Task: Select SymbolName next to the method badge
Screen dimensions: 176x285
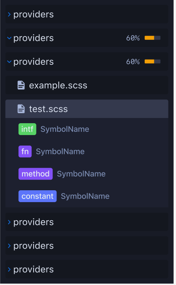Action: [81, 174]
